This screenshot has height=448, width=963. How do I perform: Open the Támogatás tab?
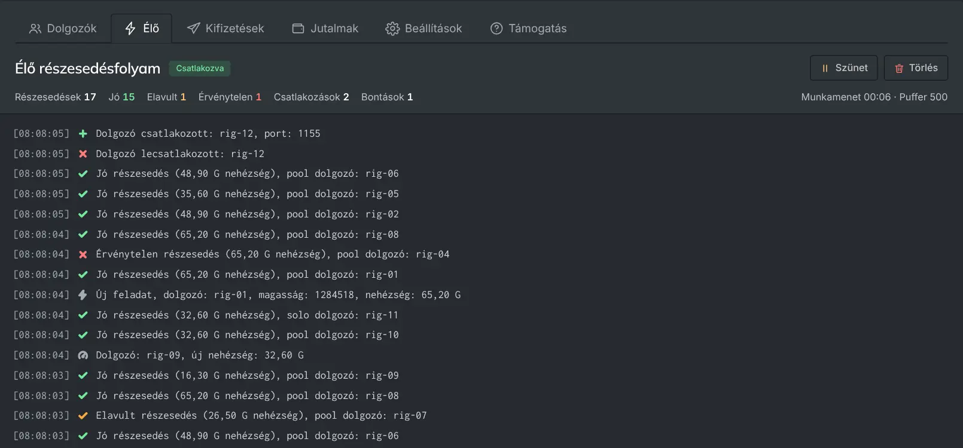528,29
